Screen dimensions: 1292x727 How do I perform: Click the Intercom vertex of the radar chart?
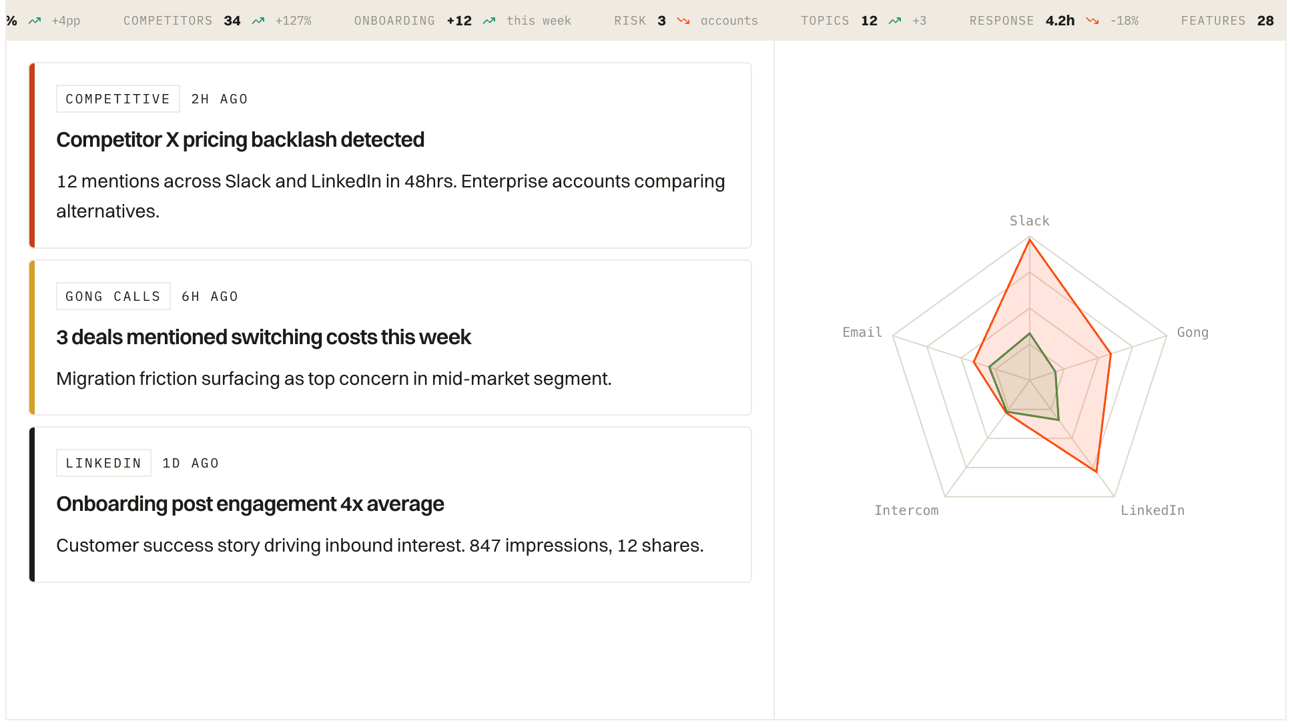944,497
